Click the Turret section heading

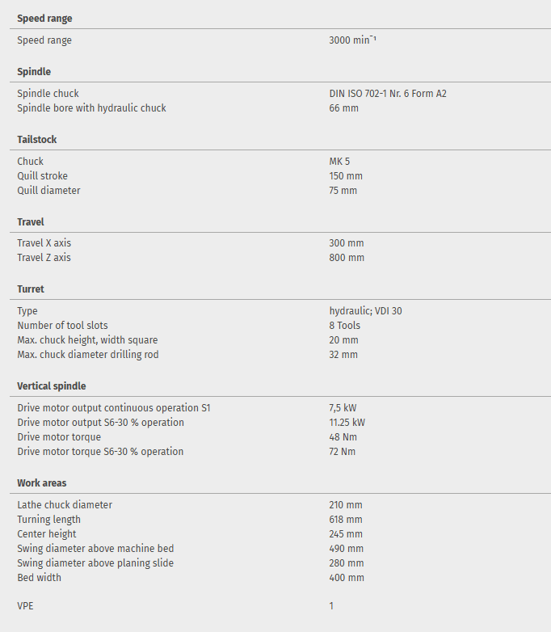coord(31,289)
